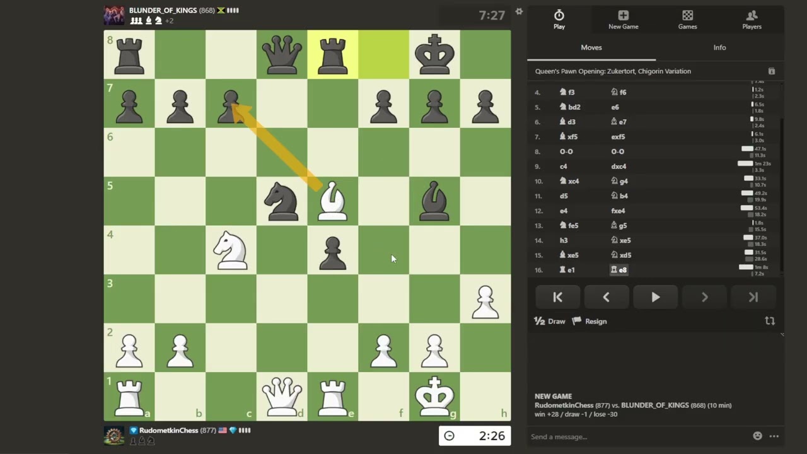
Task: Go to move 14 white h3
Action: click(x=564, y=240)
